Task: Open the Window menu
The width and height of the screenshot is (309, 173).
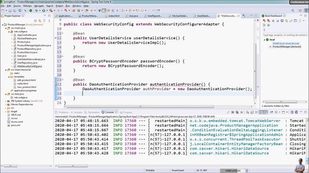Action: click(77, 6)
